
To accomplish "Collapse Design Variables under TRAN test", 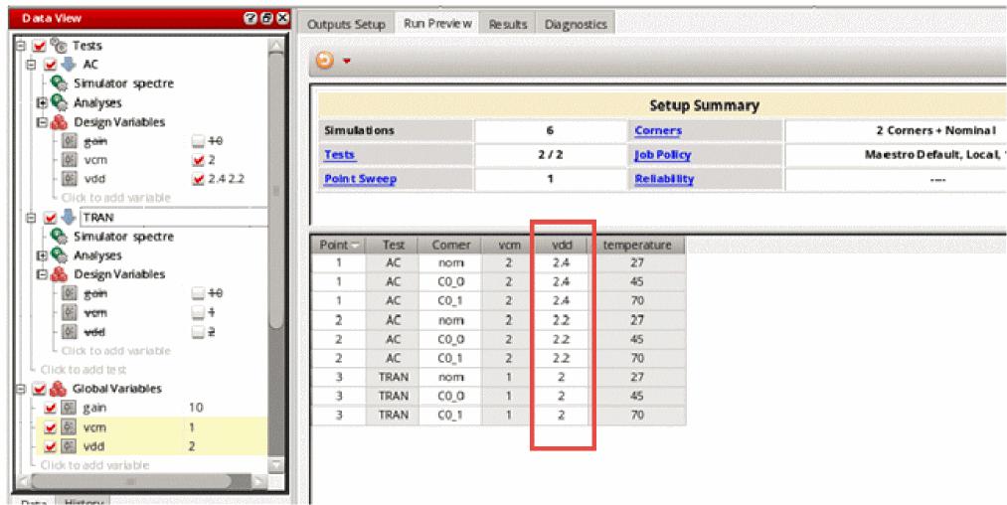I will (42, 274).
